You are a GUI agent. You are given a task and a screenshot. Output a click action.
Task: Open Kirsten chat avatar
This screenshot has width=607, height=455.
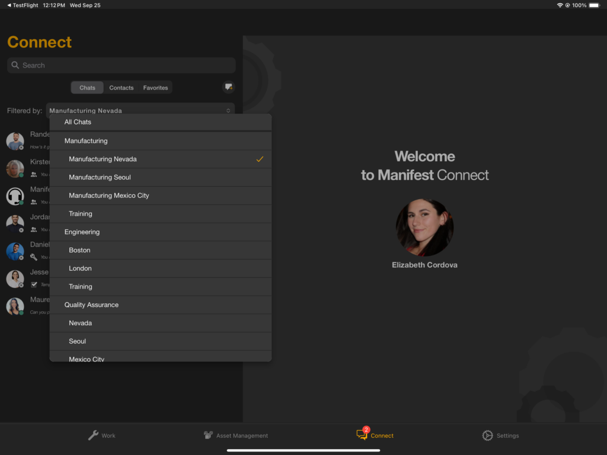15,169
